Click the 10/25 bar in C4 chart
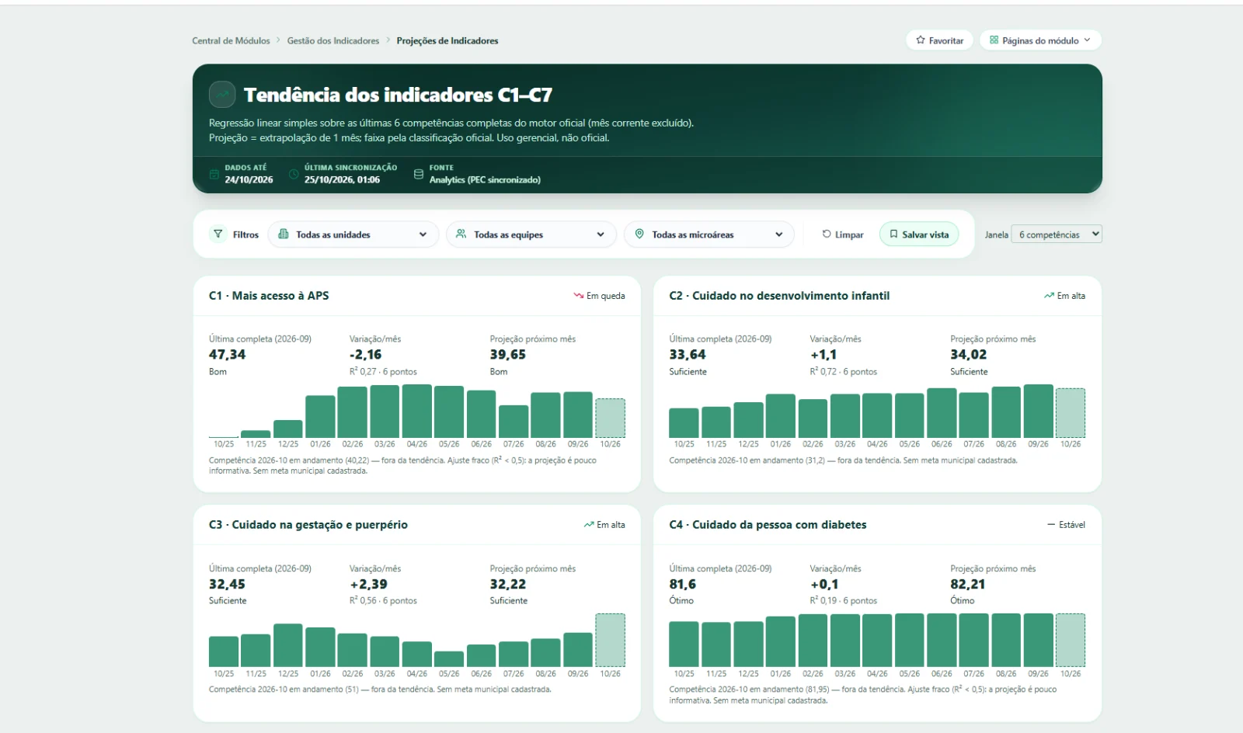This screenshot has width=1243, height=733. point(684,644)
